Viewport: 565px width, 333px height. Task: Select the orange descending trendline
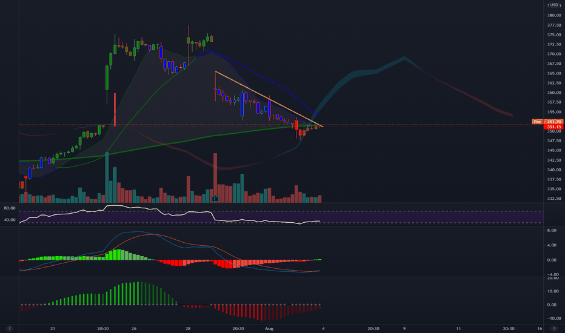click(x=269, y=99)
